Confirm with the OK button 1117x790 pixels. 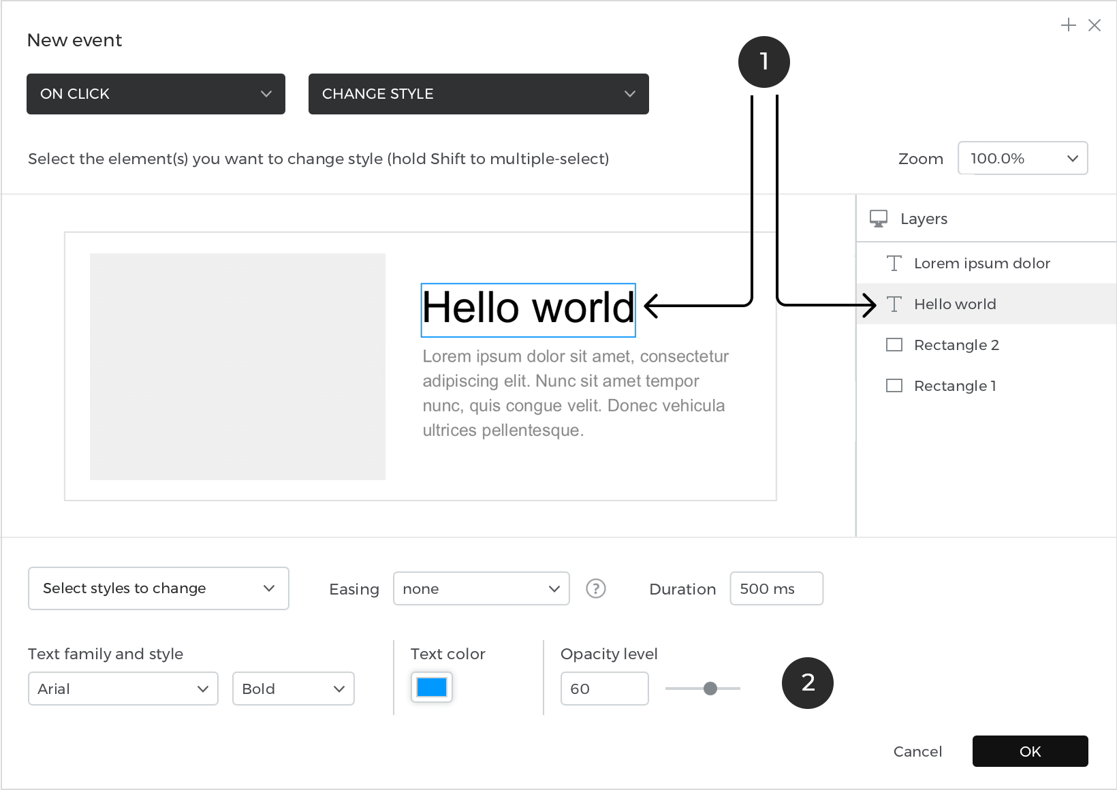coord(1031,751)
